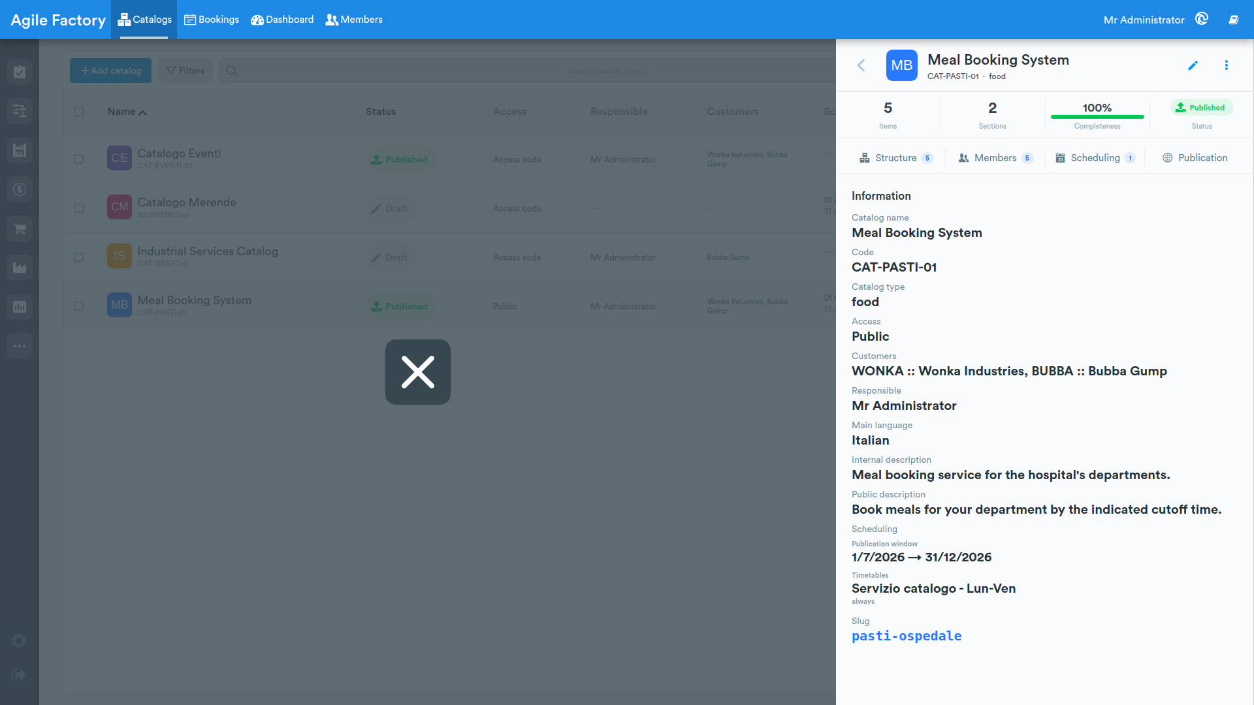Open the Dashboard top navigation item
The height and width of the screenshot is (705, 1254).
[x=282, y=20]
